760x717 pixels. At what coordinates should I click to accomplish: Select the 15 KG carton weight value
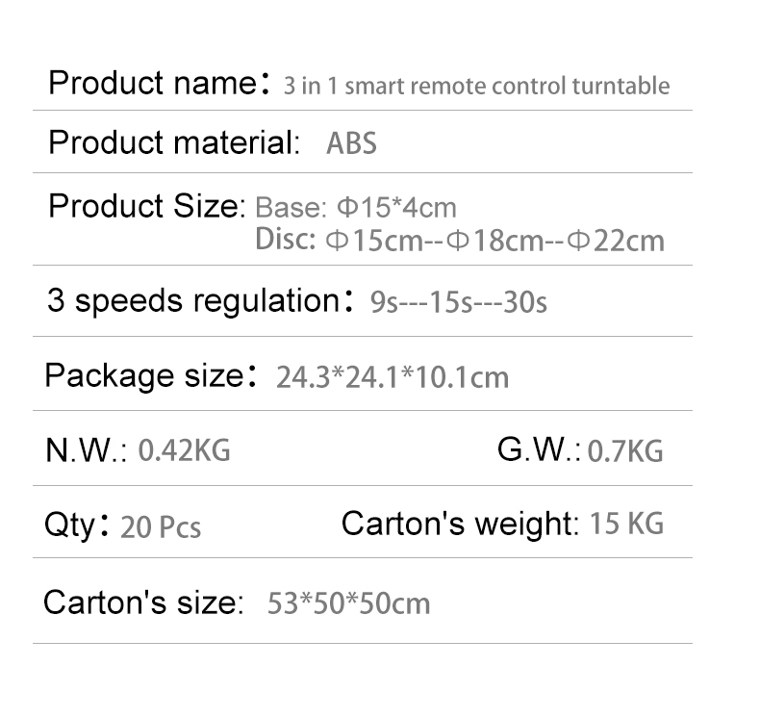click(626, 525)
